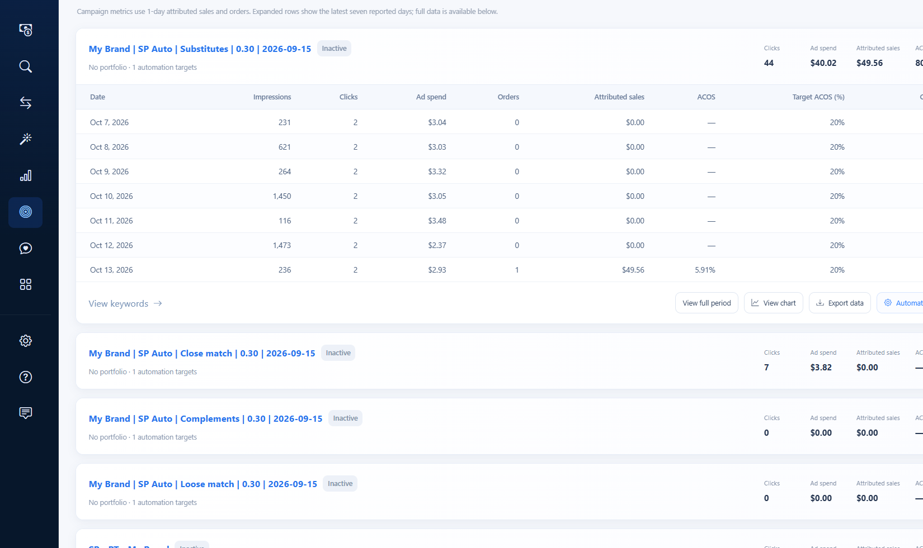Open the settings gear in sidebar
923x548 pixels.
[x=26, y=341]
